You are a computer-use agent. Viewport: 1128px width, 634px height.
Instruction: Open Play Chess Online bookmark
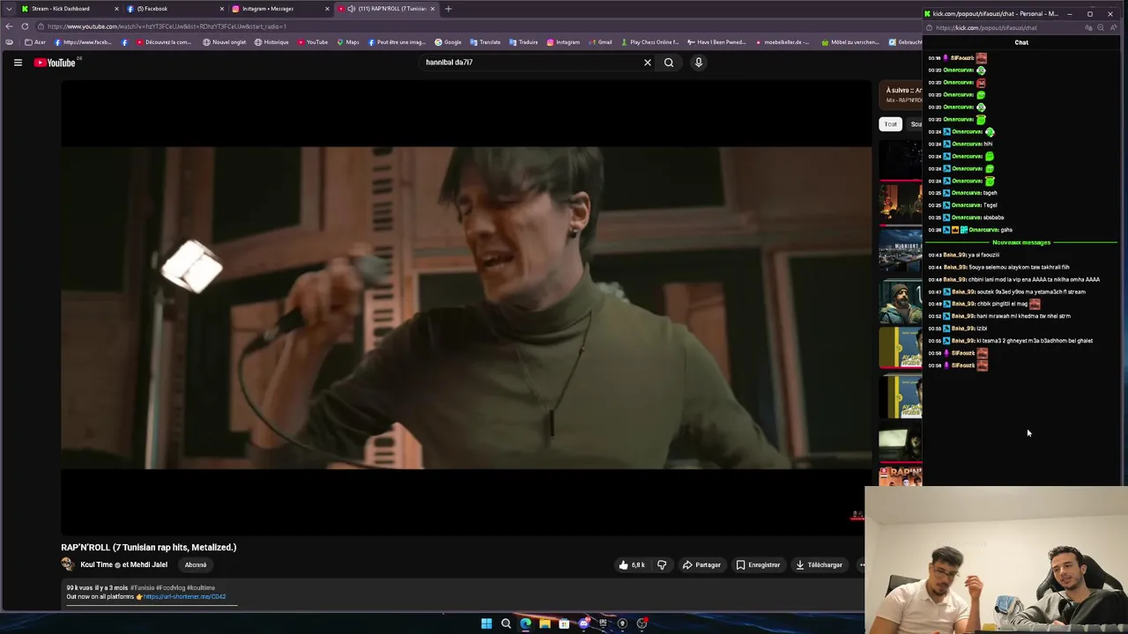tap(650, 42)
